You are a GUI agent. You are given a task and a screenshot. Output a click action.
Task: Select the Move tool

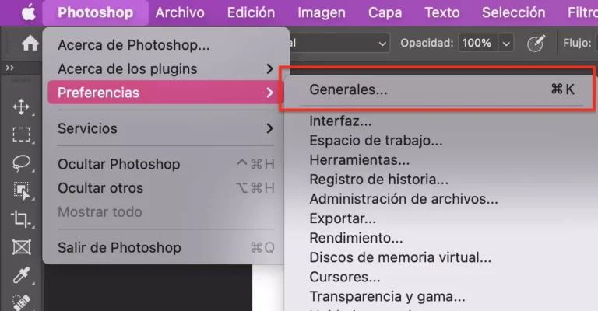(x=21, y=107)
